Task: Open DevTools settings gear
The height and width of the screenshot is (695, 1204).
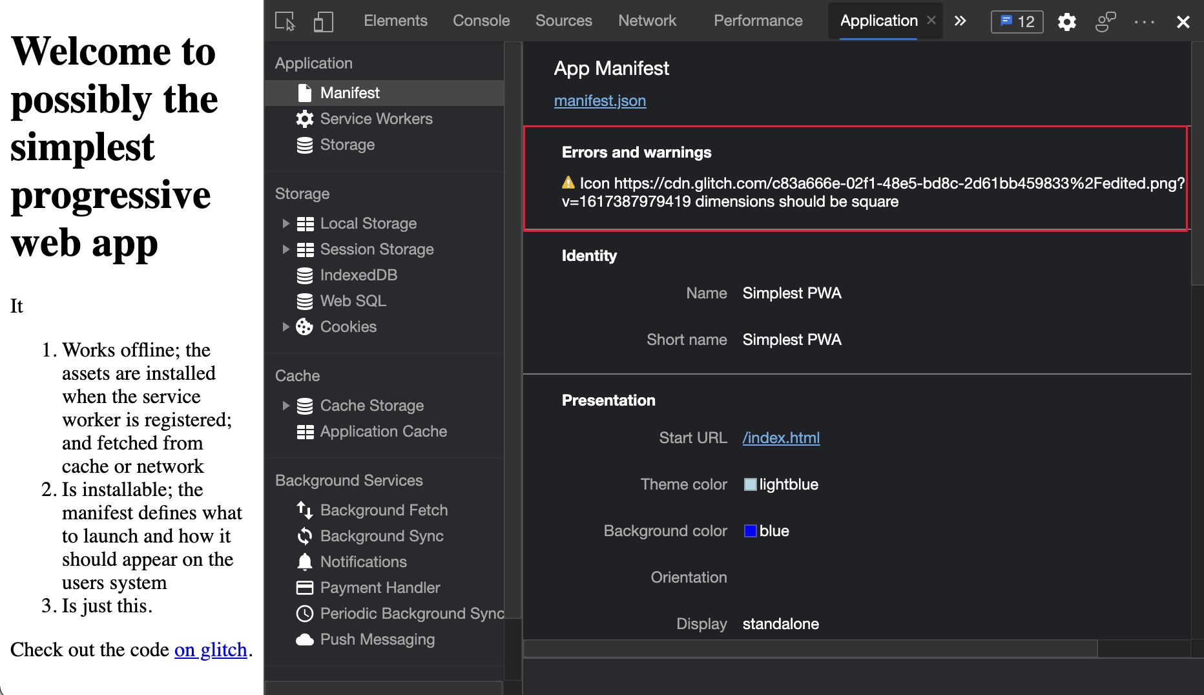Action: pos(1066,22)
